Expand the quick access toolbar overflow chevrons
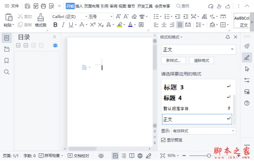254x161 pixels. point(59,6)
